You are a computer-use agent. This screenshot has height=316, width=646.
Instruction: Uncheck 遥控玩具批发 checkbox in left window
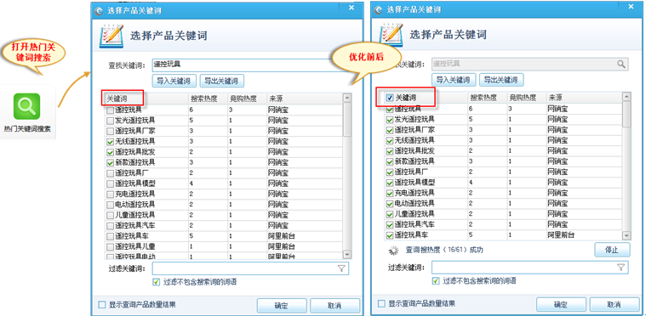pos(110,152)
